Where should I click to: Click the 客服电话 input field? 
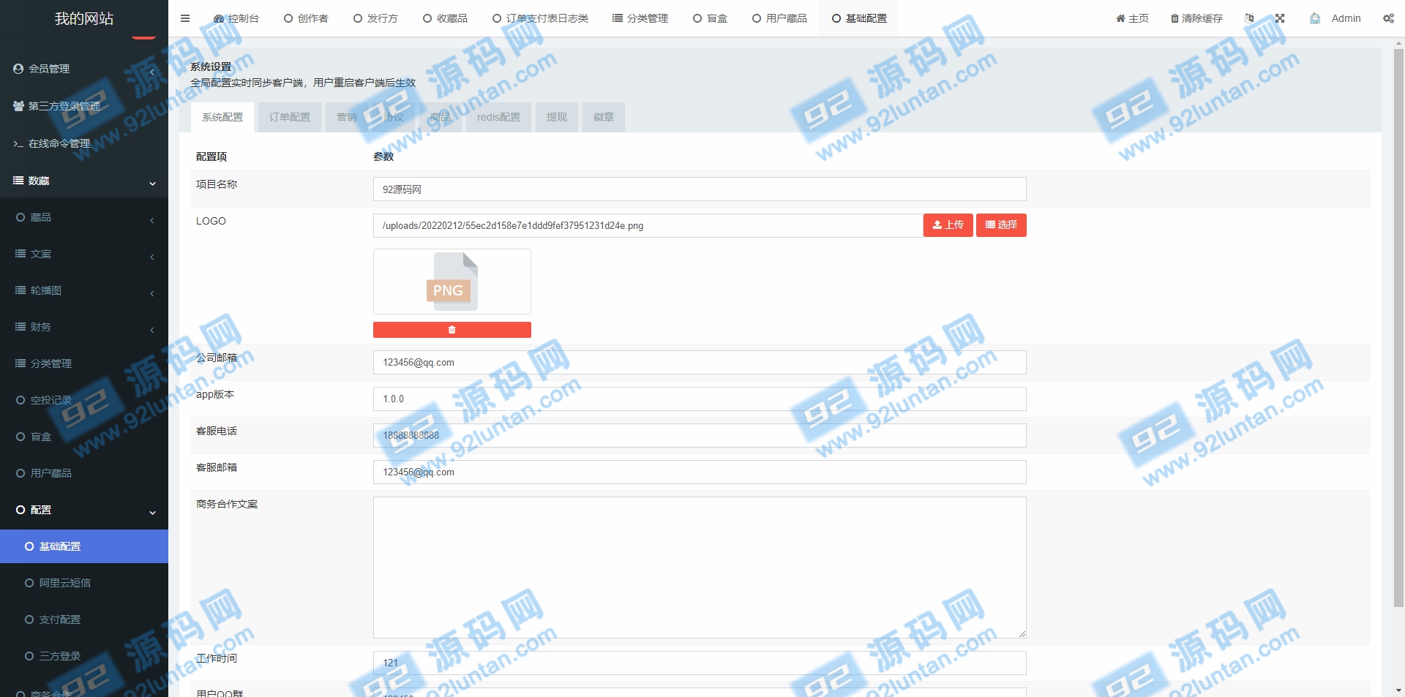[700, 435]
